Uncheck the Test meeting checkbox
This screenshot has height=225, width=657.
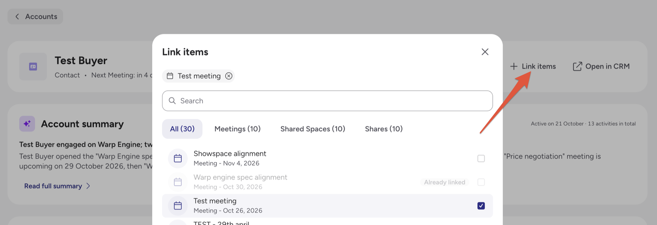(481, 206)
